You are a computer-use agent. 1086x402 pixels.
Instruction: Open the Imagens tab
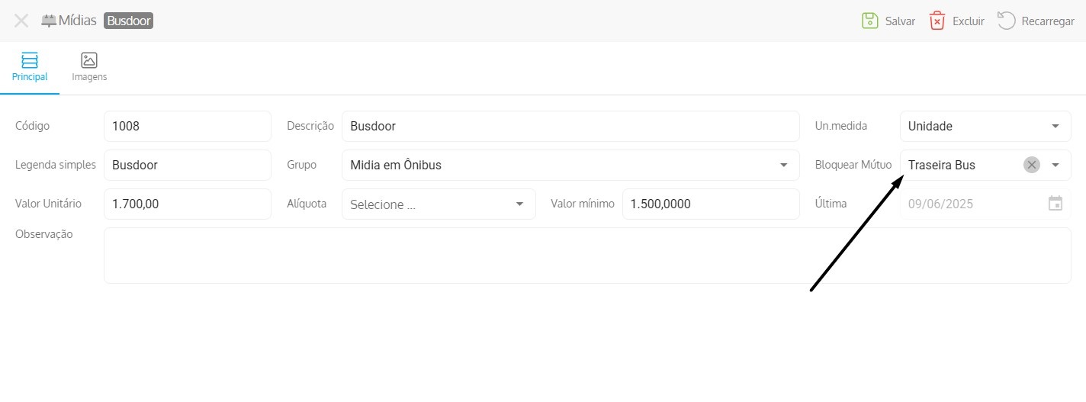click(89, 68)
